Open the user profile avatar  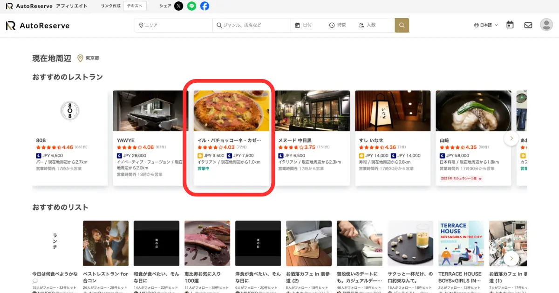tap(546, 25)
